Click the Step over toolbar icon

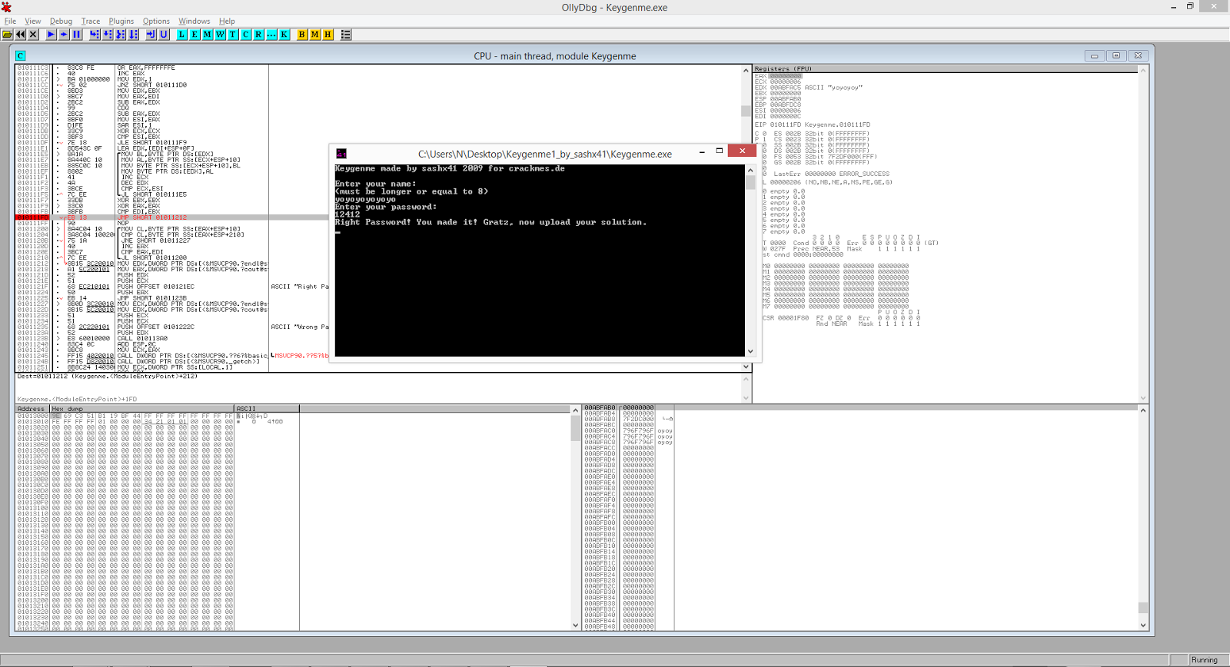point(108,35)
